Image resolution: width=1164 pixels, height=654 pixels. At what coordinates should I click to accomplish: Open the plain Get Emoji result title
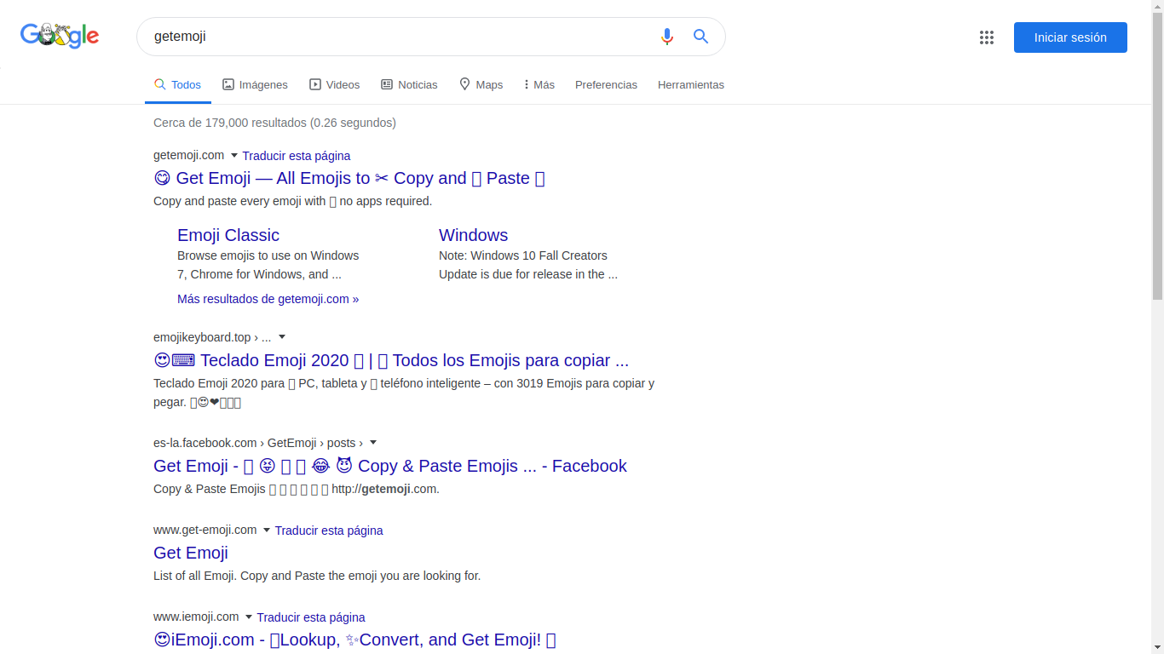point(191,553)
